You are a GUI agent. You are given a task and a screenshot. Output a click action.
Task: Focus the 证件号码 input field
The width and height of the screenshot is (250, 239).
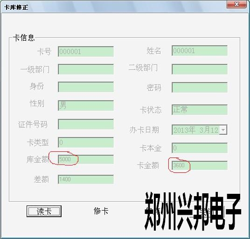tap(86, 124)
